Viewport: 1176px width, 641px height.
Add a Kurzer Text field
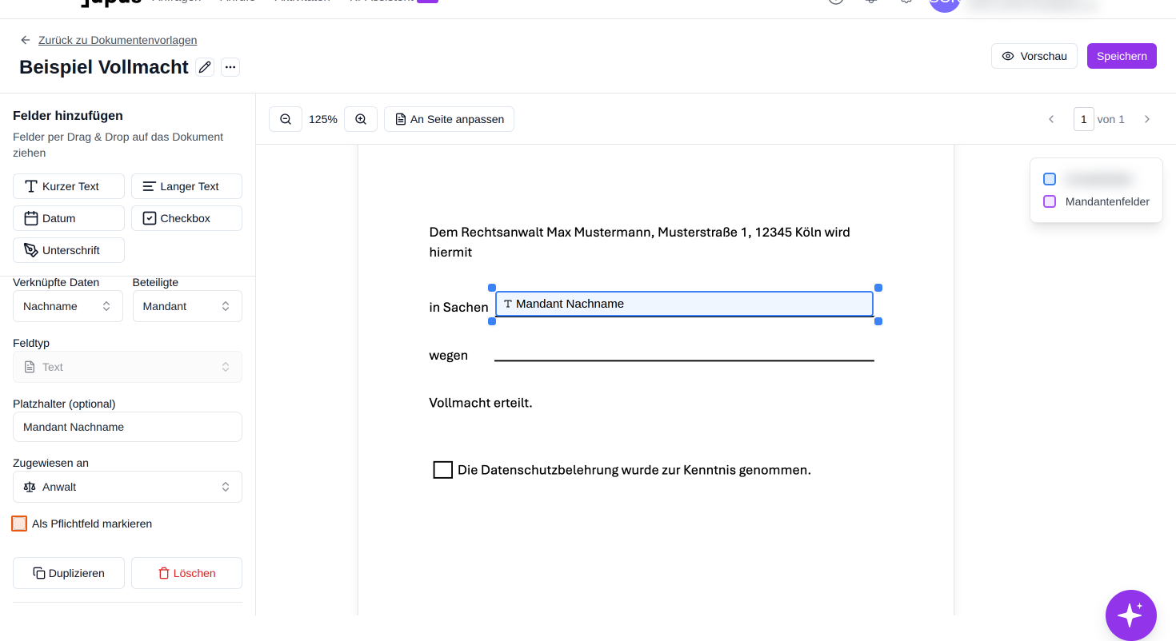click(69, 186)
